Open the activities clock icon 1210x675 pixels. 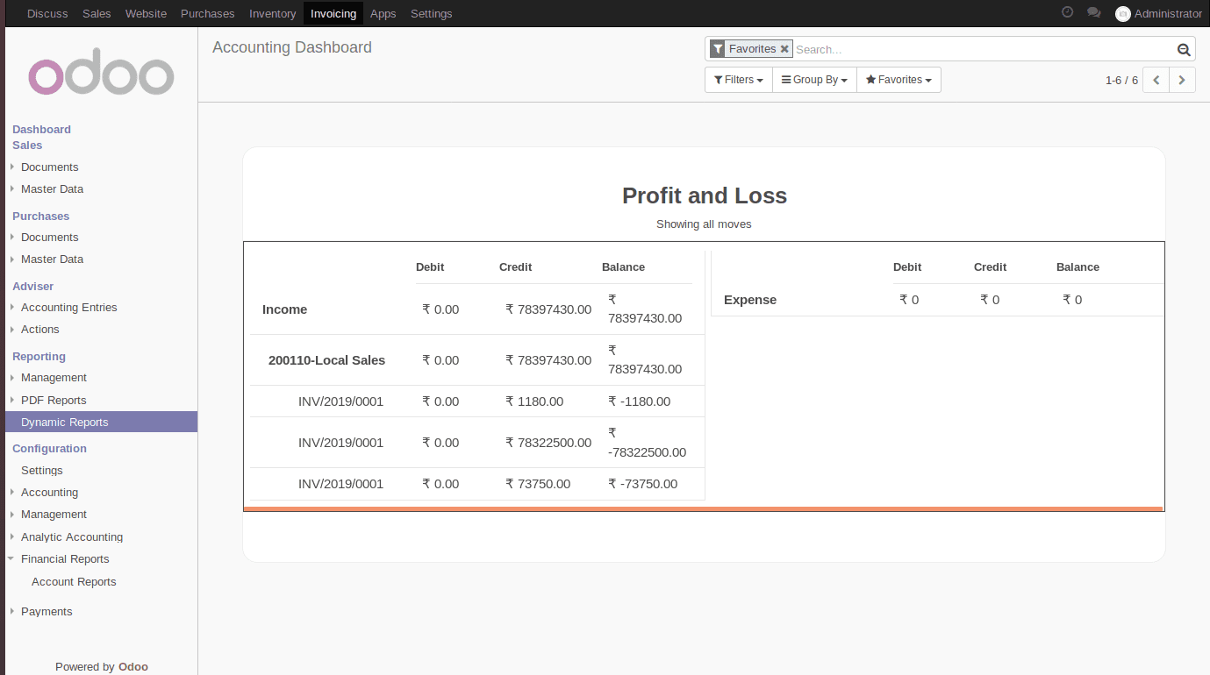click(x=1067, y=12)
